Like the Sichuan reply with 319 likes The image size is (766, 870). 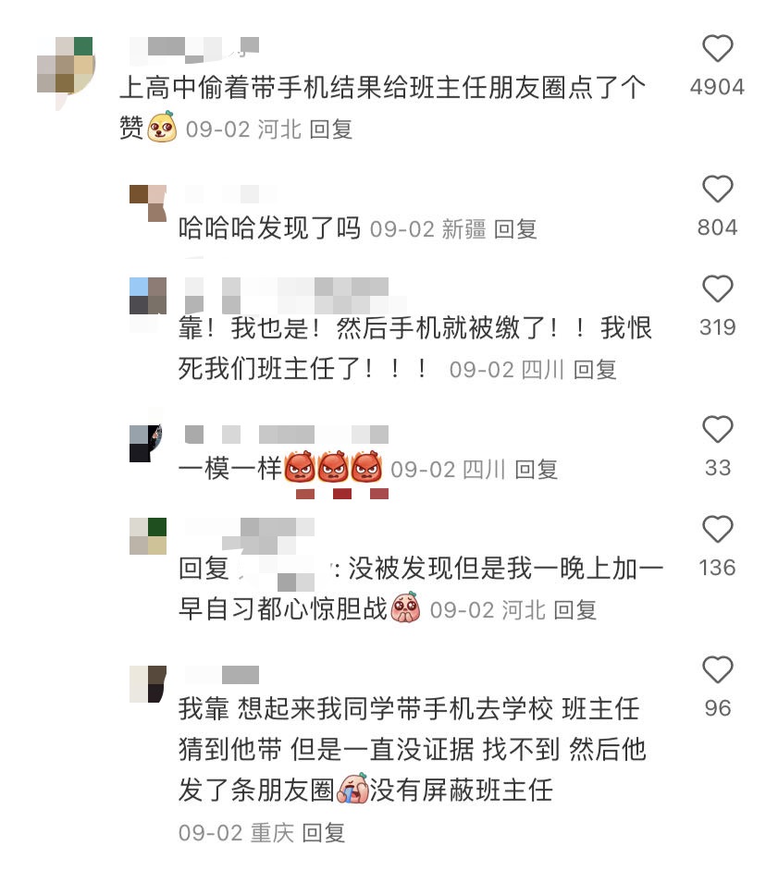(718, 288)
